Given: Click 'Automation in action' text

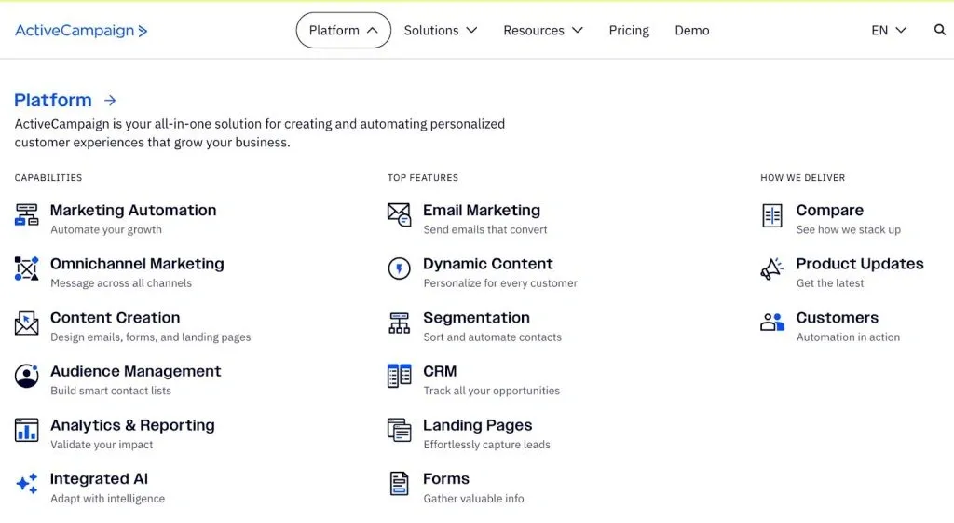Looking at the screenshot, I should (x=848, y=337).
